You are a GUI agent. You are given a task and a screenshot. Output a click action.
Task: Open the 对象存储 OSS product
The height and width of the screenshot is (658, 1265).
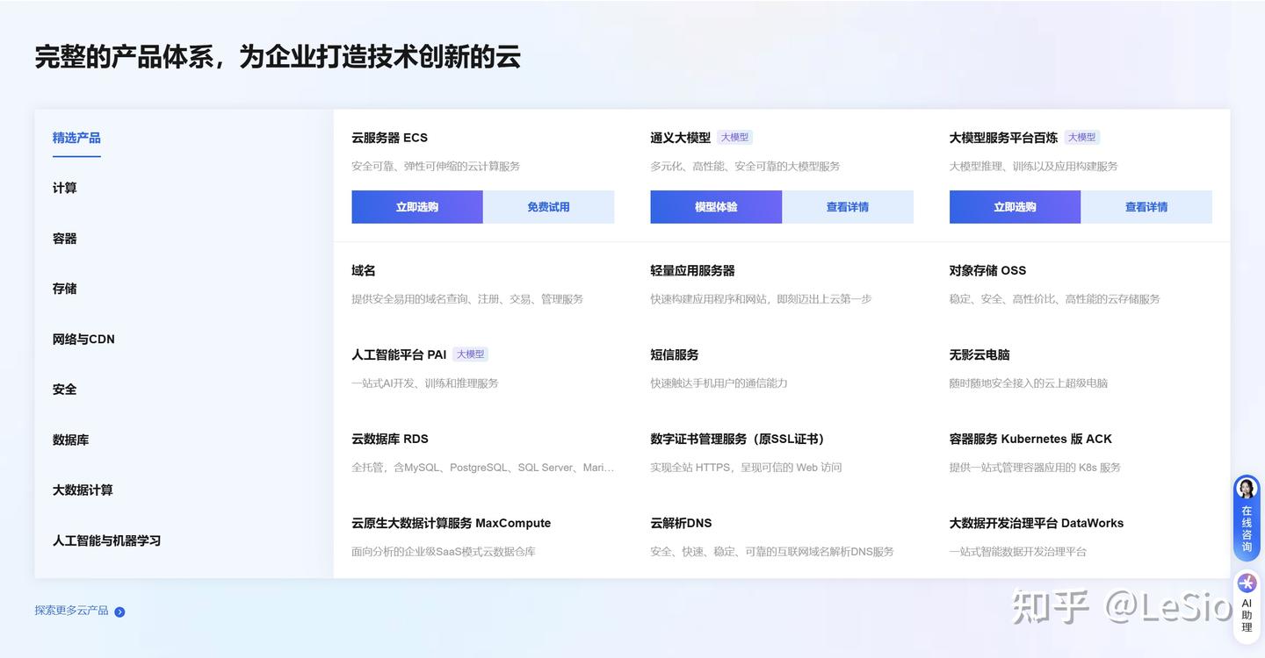click(987, 270)
